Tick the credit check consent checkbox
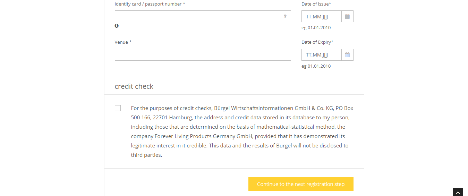This screenshot has width=468, height=196. click(x=118, y=108)
